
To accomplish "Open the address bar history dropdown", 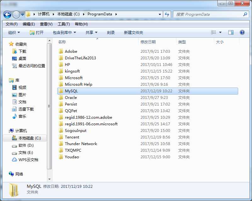I will (x=160, y=14).
